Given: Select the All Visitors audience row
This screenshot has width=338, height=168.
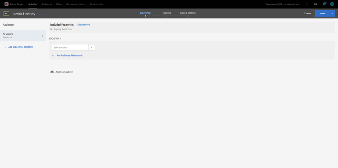Looking at the screenshot, I should [23, 36].
